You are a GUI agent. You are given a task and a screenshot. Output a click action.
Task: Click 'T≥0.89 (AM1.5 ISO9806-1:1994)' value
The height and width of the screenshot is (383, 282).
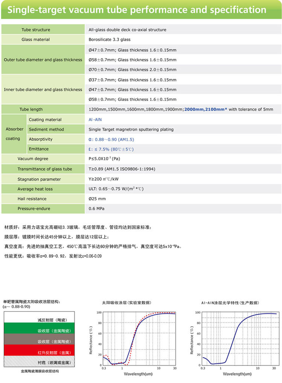(x=122, y=169)
